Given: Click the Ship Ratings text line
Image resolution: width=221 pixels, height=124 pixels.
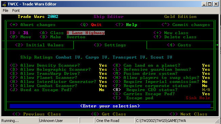Looking at the screenshot, I should (96, 57).
